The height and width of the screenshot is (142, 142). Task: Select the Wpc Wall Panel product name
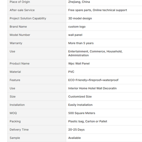pos(79,63)
